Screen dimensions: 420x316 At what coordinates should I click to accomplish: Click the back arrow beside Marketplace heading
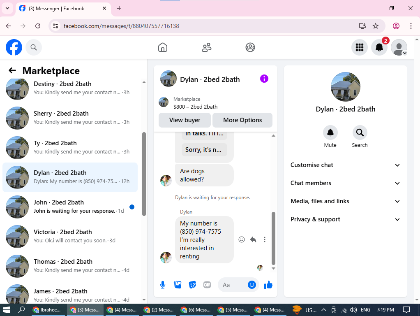(12, 70)
